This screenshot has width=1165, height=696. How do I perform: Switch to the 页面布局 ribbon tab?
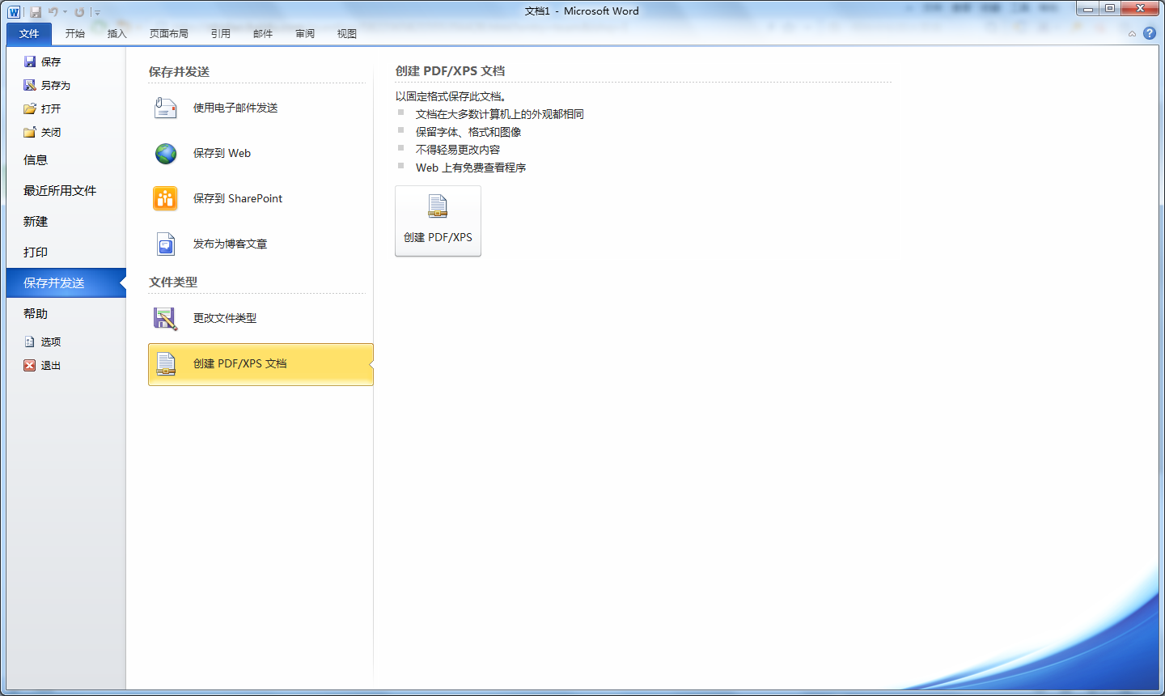[169, 33]
